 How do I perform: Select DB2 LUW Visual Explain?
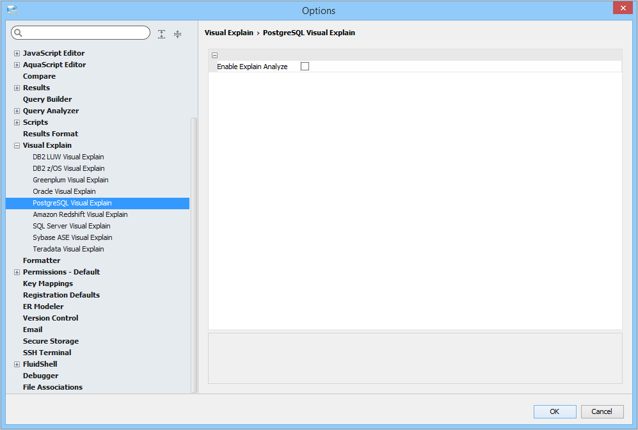pyautogui.click(x=68, y=157)
